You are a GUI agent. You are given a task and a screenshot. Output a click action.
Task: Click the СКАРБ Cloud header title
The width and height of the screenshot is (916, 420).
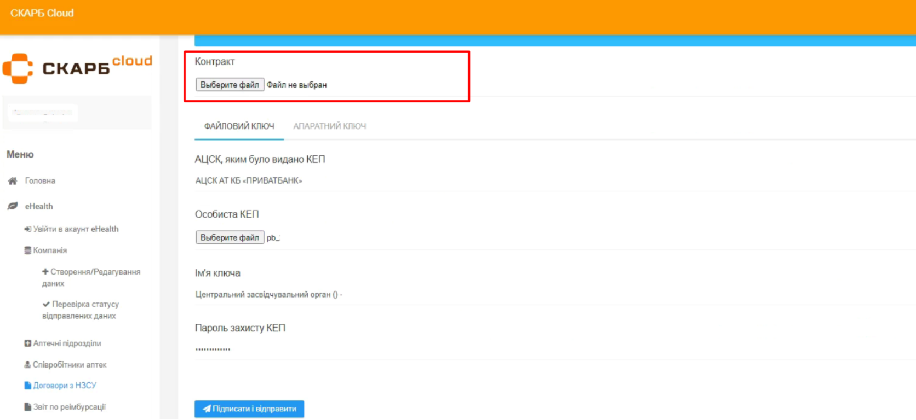42,13
